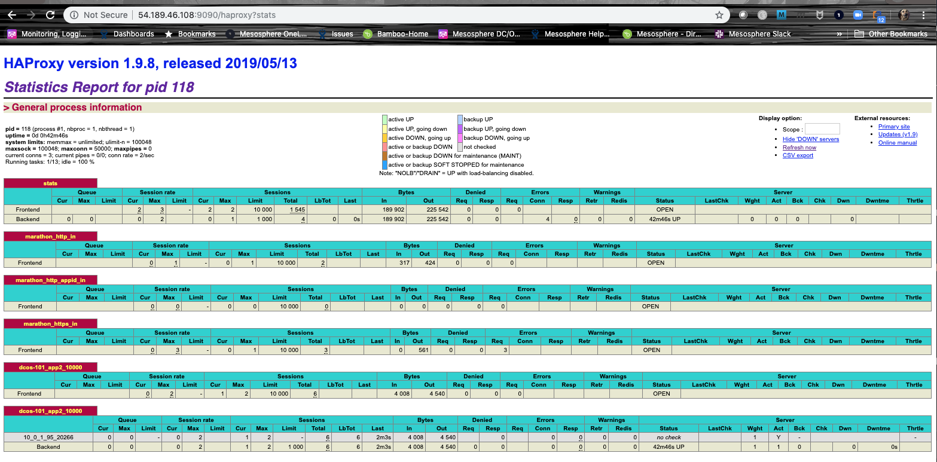Image resolution: width=937 pixels, height=462 pixels.
Task: Click the green 'active UP' legend swatch
Action: click(x=384, y=120)
